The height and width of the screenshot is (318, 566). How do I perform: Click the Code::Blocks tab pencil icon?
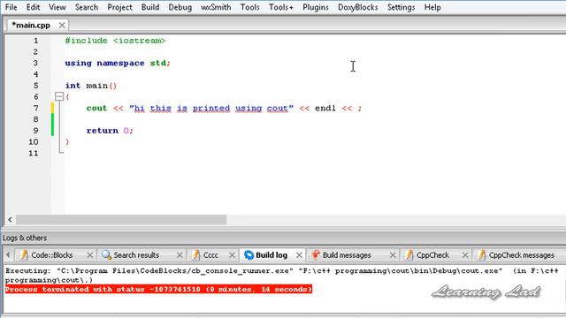click(24, 255)
